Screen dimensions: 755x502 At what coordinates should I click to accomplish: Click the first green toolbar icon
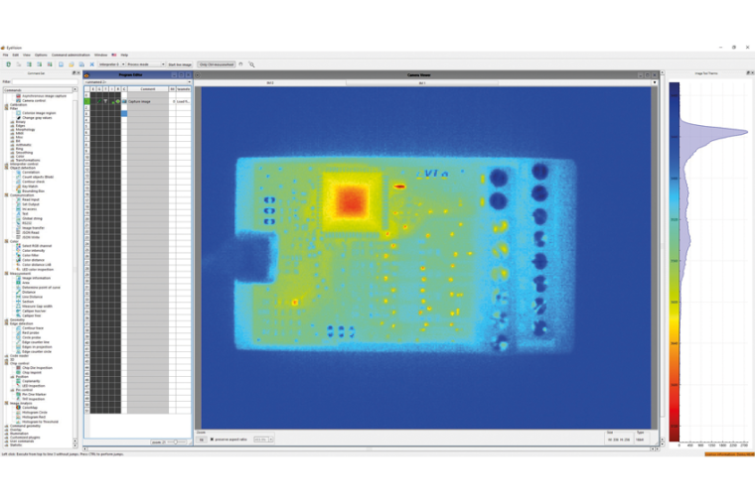click(8, 64)
